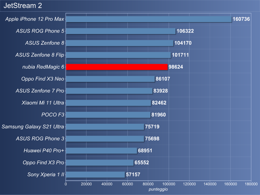Viewport: 260px width, 195px height.
Task: Click the score value 68951
Action: pos(145,150)
